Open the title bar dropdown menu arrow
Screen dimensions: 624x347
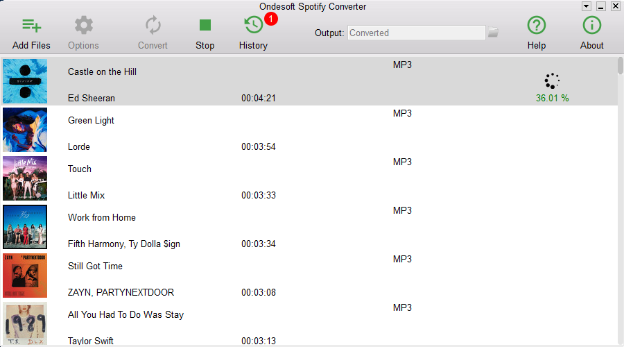click(x=586, y=6)
